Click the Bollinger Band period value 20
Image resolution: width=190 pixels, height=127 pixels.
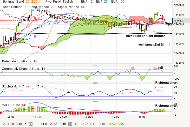tap(28, 2)
